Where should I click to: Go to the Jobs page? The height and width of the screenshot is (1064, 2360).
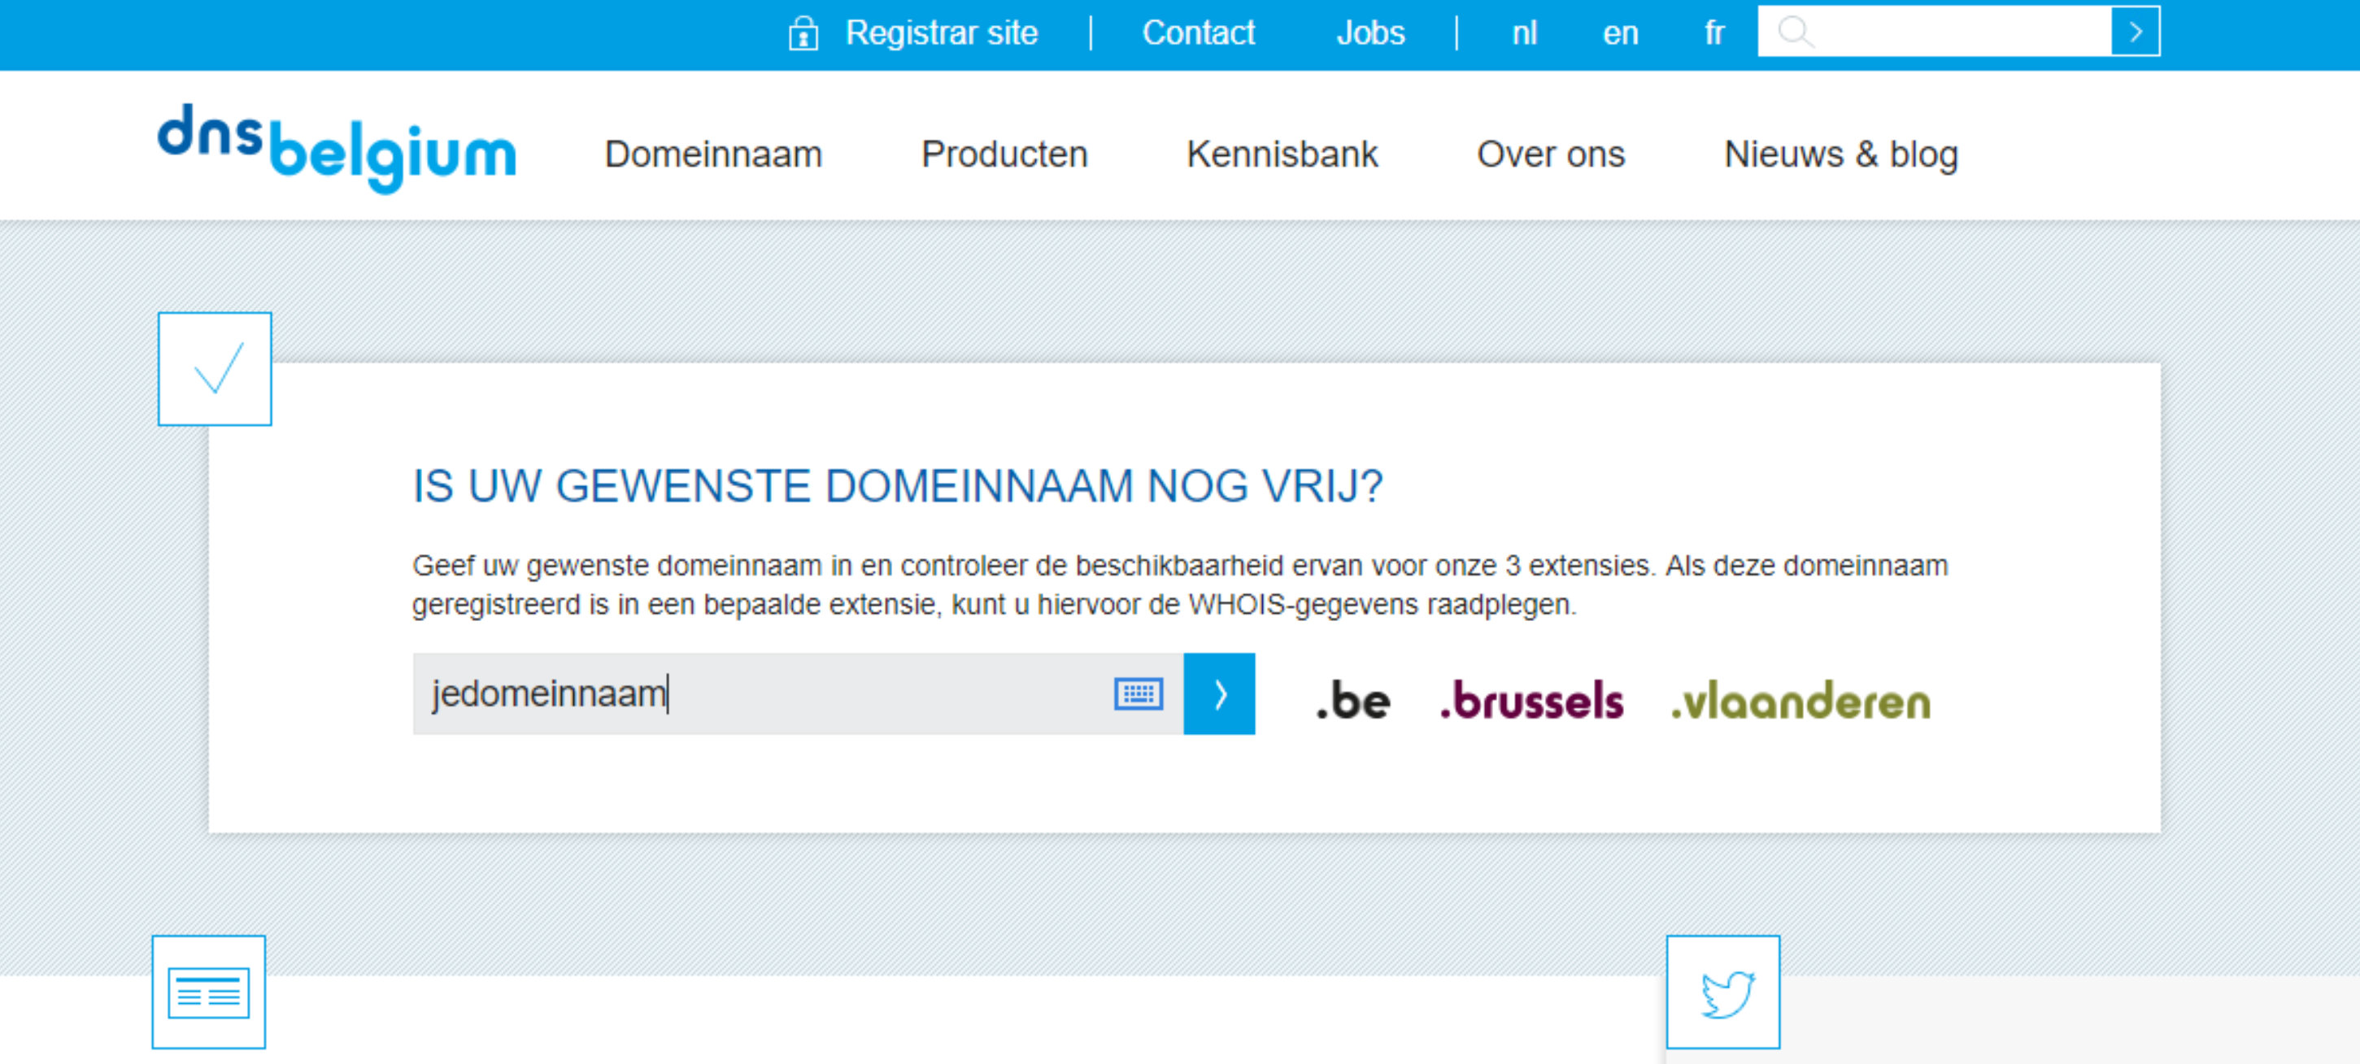[1369, 34]
